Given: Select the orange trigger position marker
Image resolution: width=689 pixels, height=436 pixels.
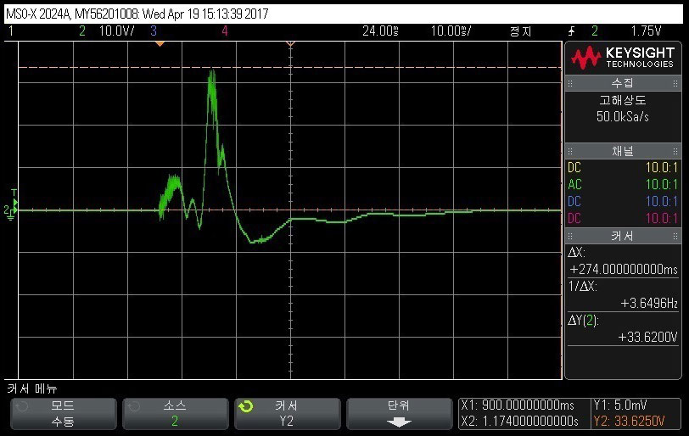Looking at the screenshot, I should [x=159, y=42].
